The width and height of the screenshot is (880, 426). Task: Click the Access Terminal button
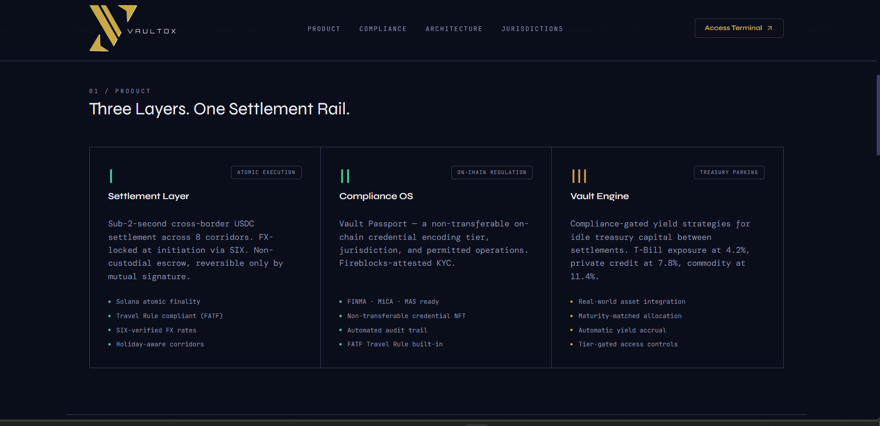739,28
